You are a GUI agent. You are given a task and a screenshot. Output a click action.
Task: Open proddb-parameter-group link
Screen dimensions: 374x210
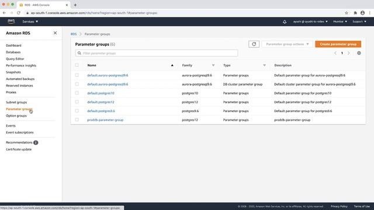(105, 120)
